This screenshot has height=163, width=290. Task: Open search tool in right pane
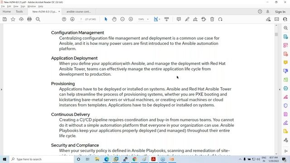pos(285,28)
